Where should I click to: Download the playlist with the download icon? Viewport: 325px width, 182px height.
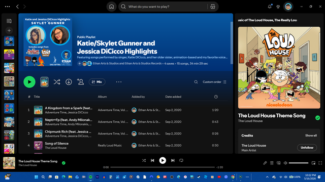pos(69,82)
